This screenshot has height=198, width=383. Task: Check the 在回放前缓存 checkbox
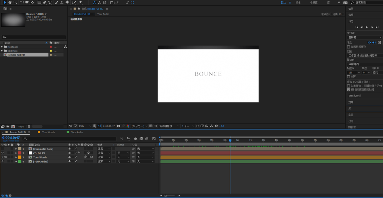coord(349,47)
